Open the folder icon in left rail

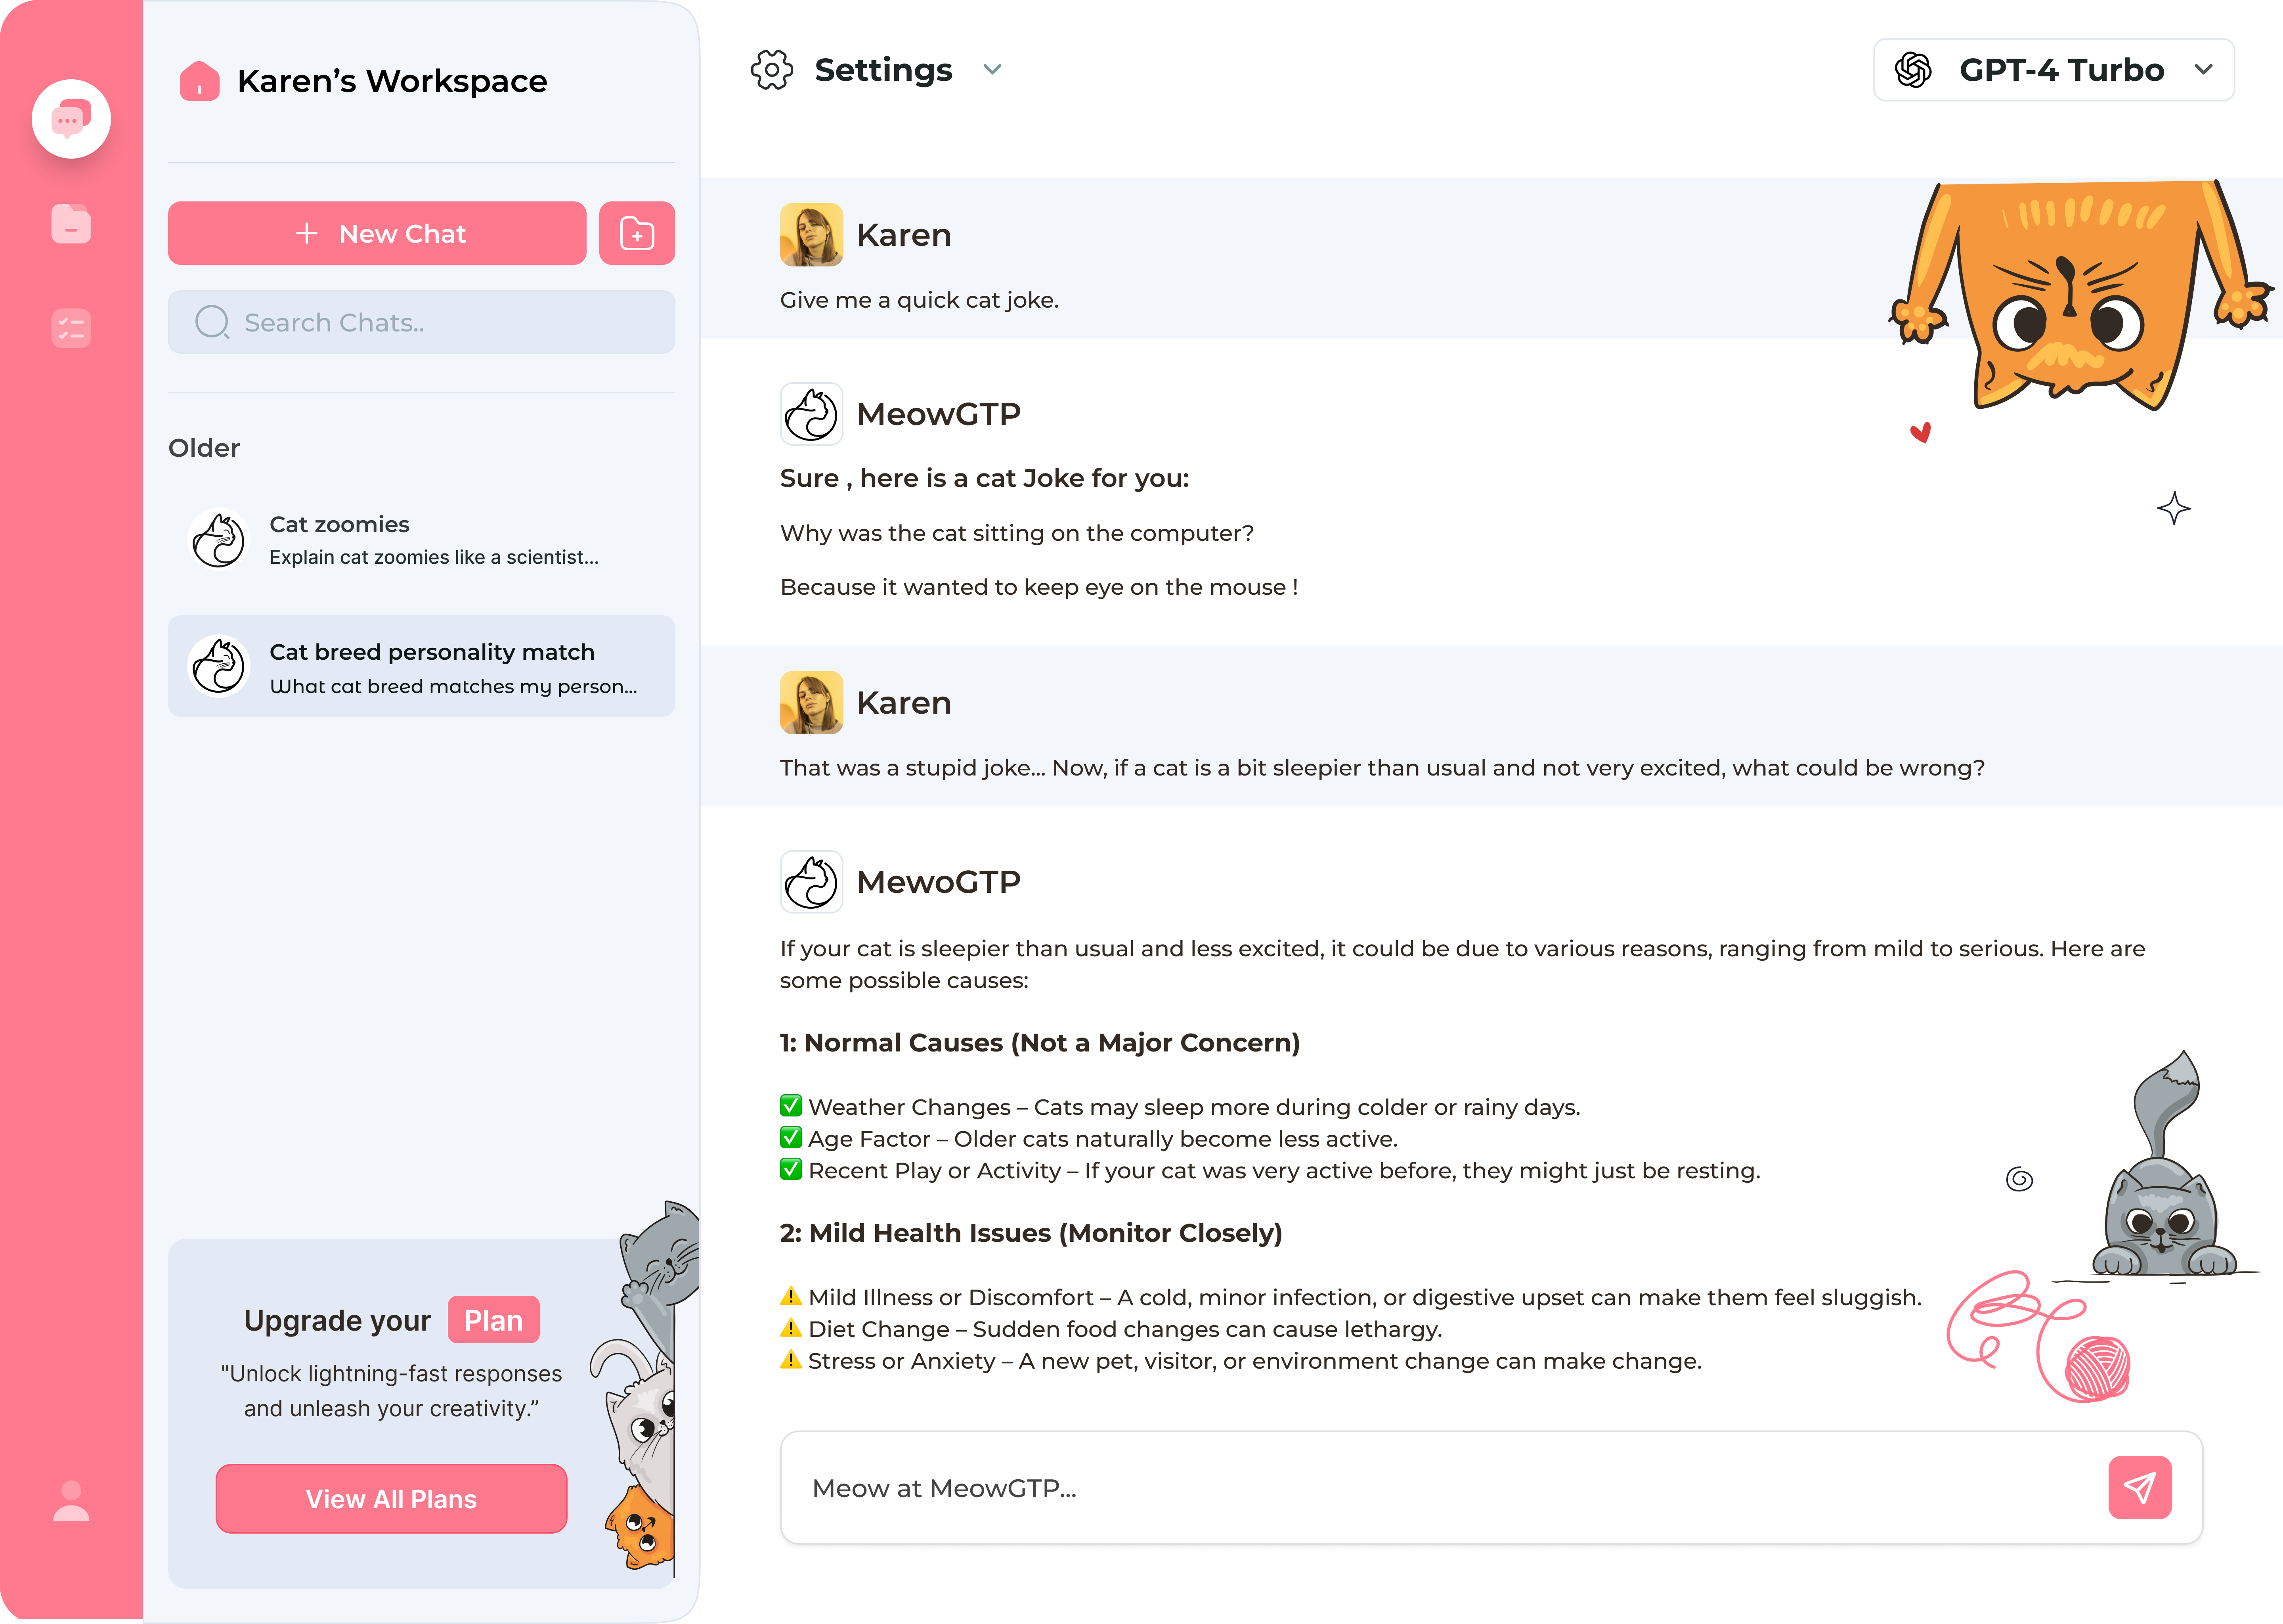(71, 224)
